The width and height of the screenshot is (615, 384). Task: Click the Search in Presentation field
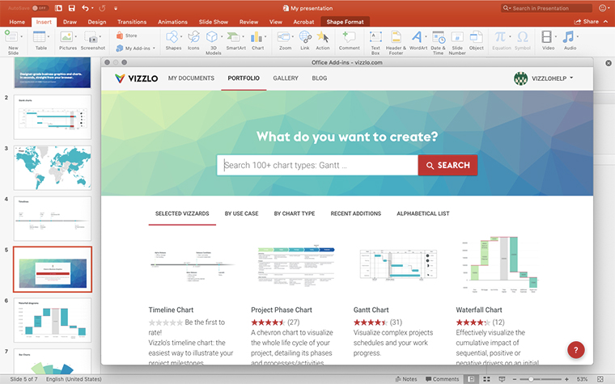tap(546, 8)
